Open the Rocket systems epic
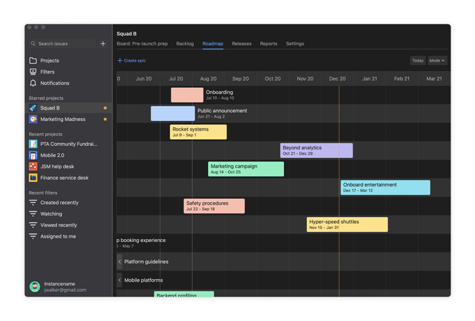The width and height of the screenshot is (475, 321). tap(198, 132)
